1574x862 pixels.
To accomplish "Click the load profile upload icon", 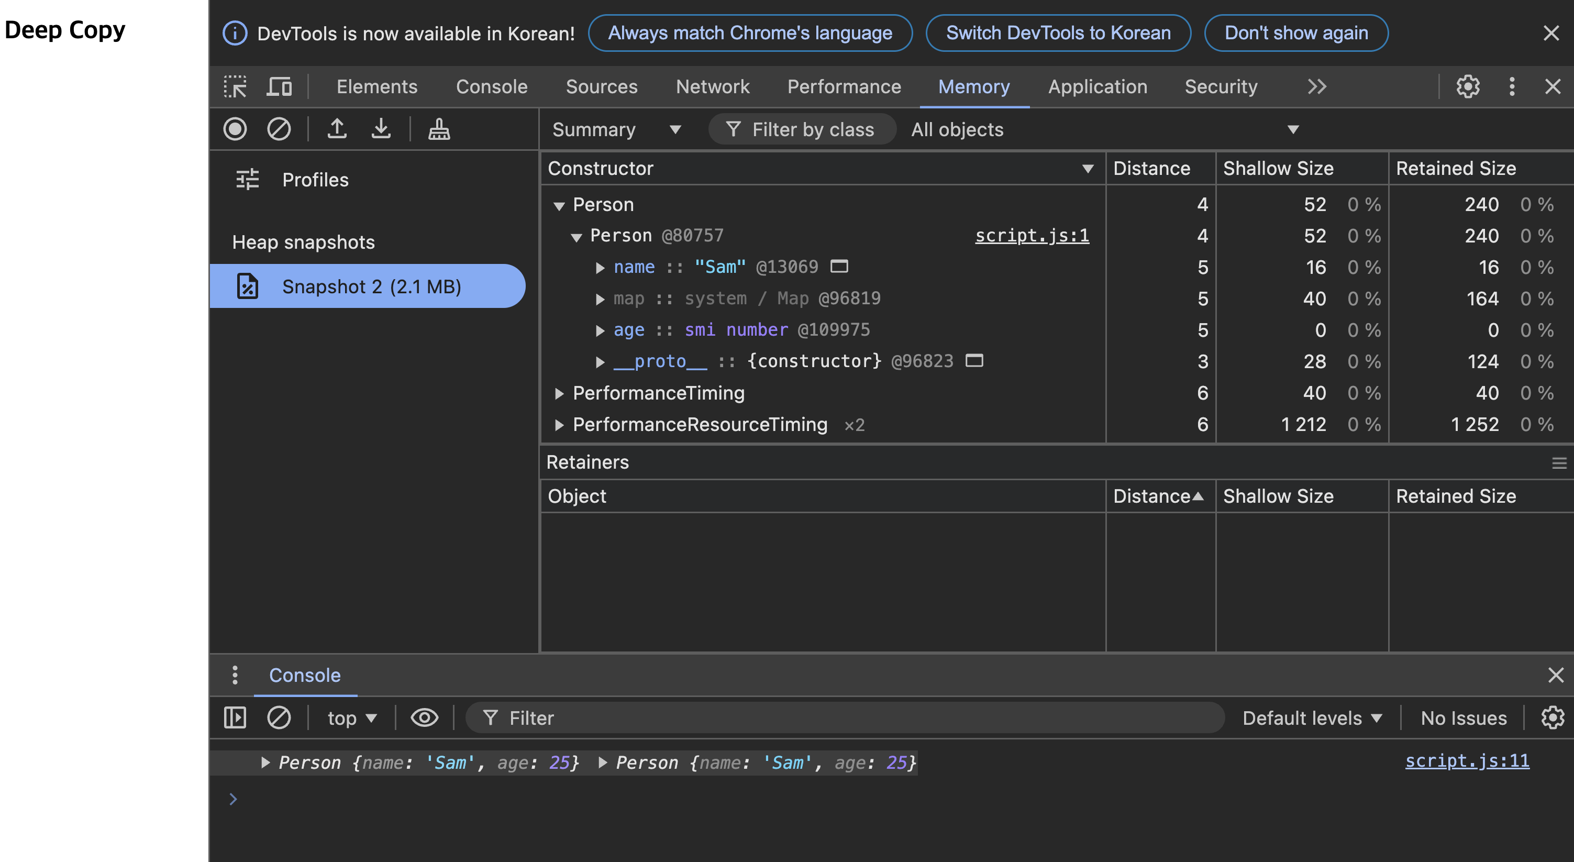I will pos(337,129).
